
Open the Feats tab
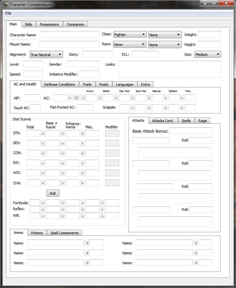pos(104,84)
